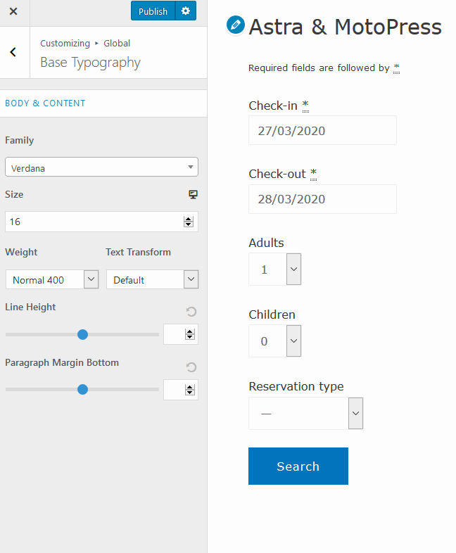Click the Paragraph Margin Bottom slider handle
This screenshot has width=456, height=553.
(82, 389)
